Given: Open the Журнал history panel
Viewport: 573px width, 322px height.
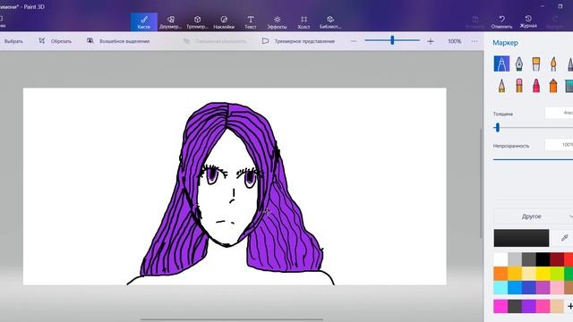Looking at the screenshot, I should [528, 21].
